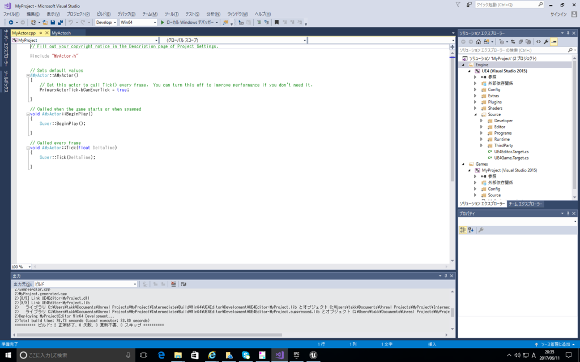Click the Undo toolbar button
The height and width of the screenshot is (362, 580).
coord(71,23)
